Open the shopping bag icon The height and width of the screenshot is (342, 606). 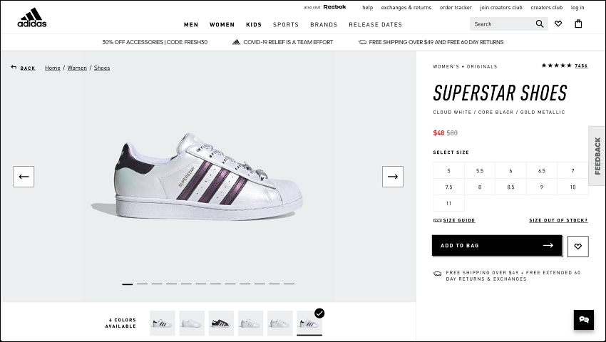578,24
